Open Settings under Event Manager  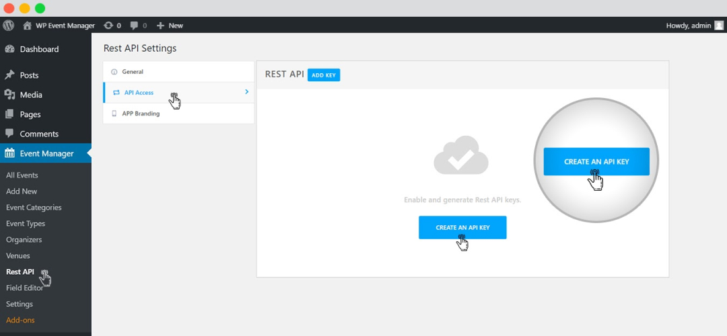pyautogui.click(x=20, y=304)
